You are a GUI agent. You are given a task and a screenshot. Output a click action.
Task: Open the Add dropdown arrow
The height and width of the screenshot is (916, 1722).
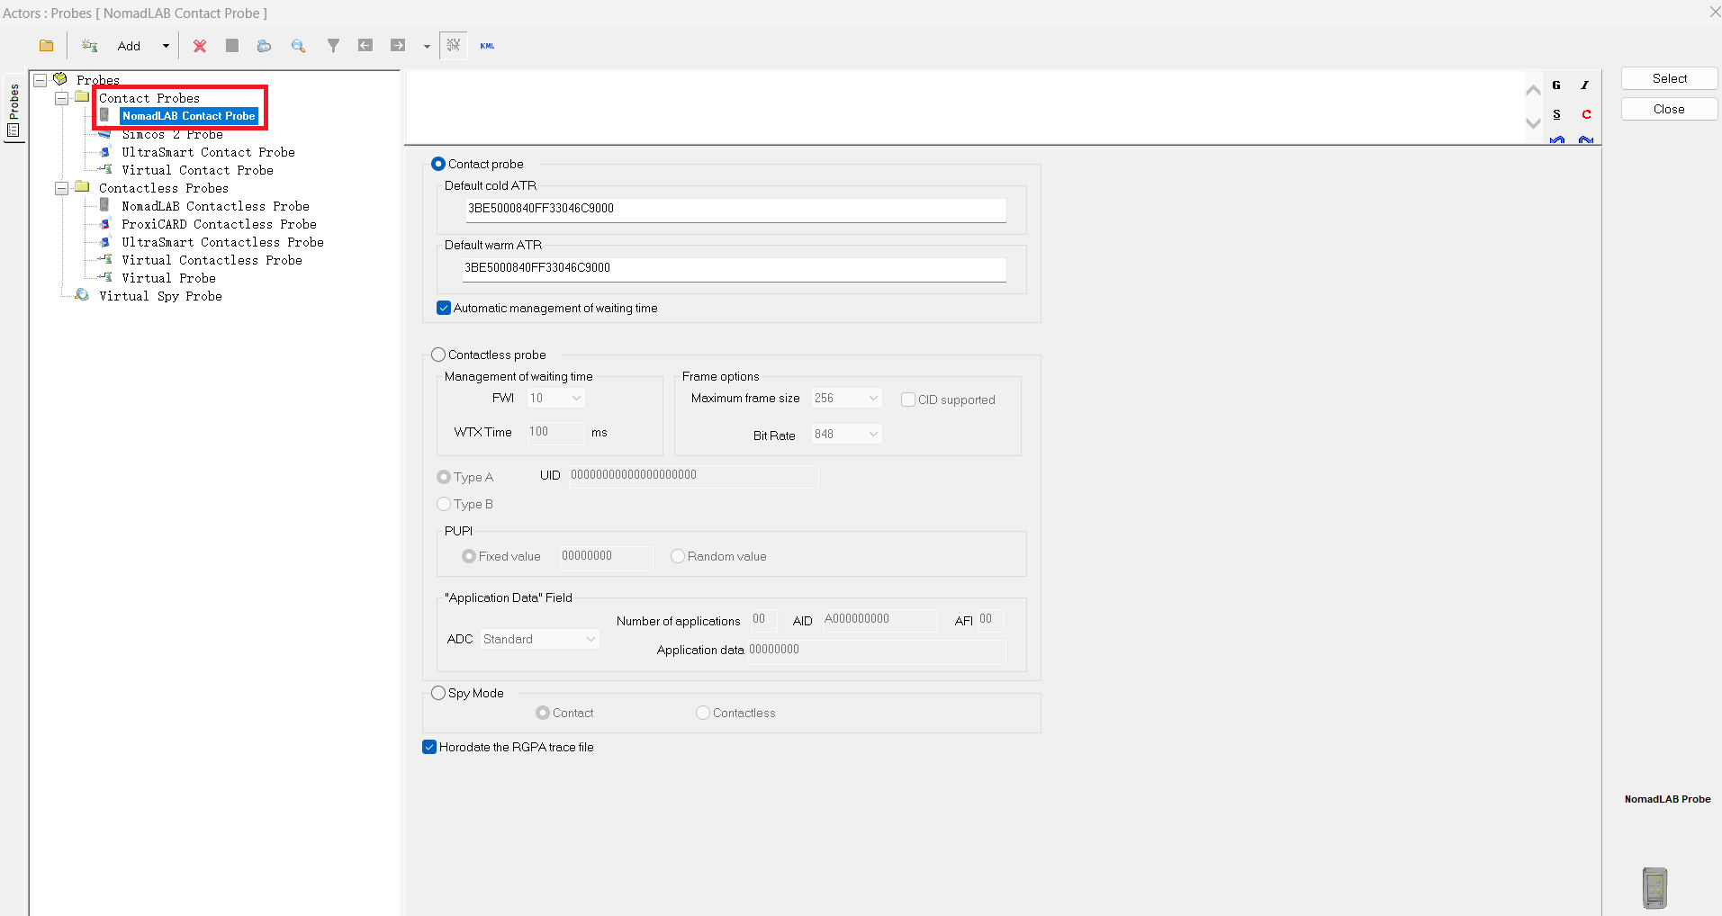[x=166, y=46]
